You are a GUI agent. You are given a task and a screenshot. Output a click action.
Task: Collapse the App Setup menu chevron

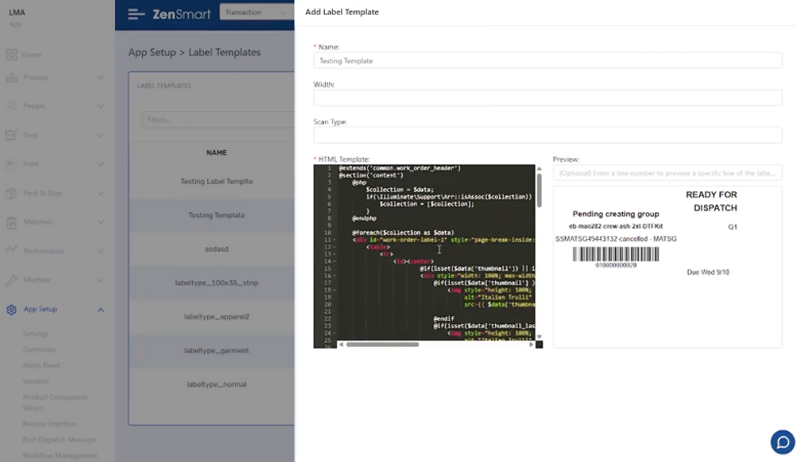pyautogui.click(x=100, y=309)
